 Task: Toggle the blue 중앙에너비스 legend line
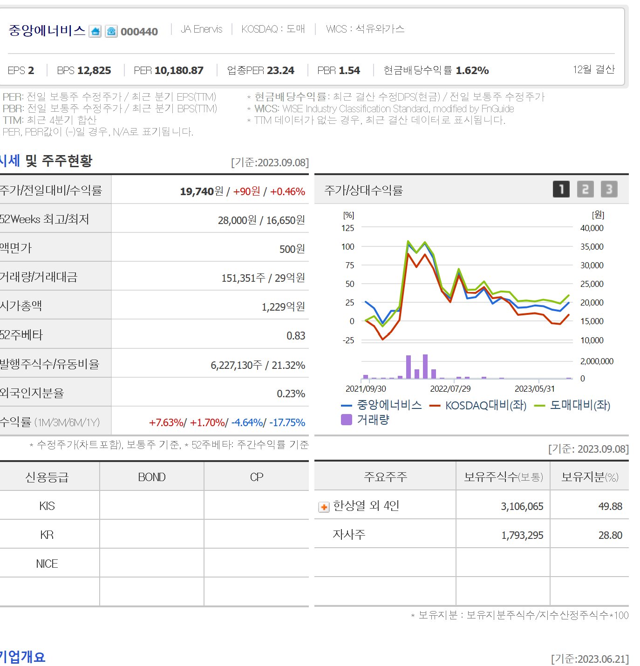[x=381, y=405]
